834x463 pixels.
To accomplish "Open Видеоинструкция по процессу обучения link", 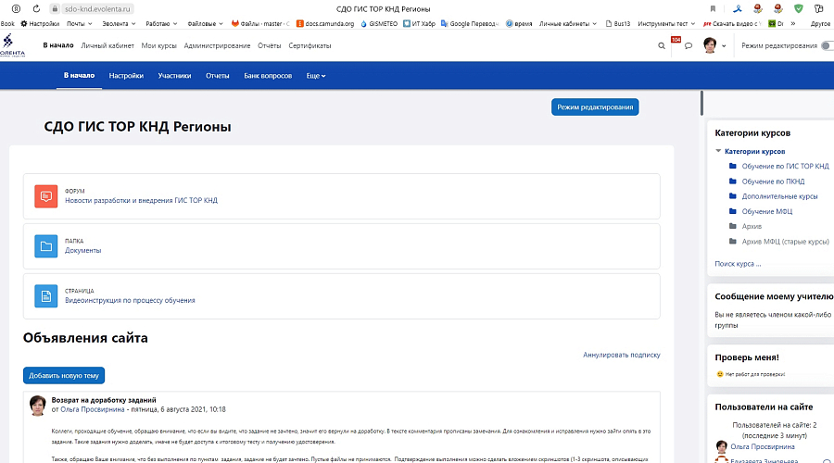I will 130,300.
